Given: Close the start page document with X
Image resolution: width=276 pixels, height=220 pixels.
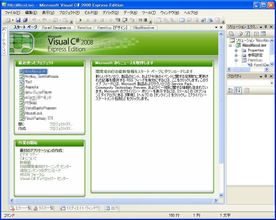Looking at the screenshot, I should [x=221, y=27].
